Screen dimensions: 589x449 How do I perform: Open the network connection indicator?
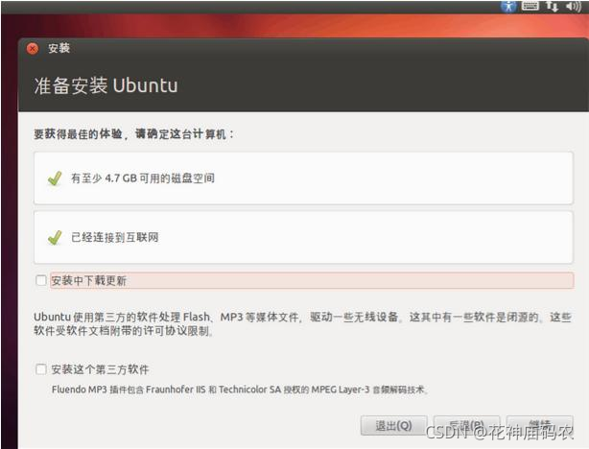553,6
